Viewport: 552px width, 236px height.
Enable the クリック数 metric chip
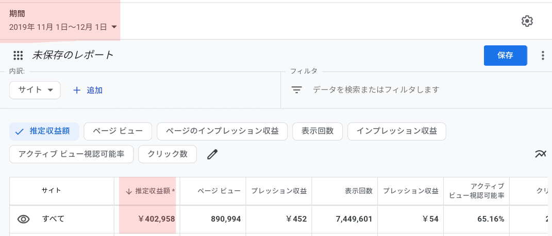pyautogui.click(x=168, y=154)
